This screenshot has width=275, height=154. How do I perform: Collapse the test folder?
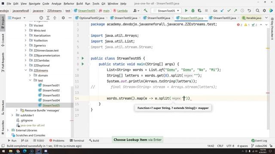click(x=30, y=80)
